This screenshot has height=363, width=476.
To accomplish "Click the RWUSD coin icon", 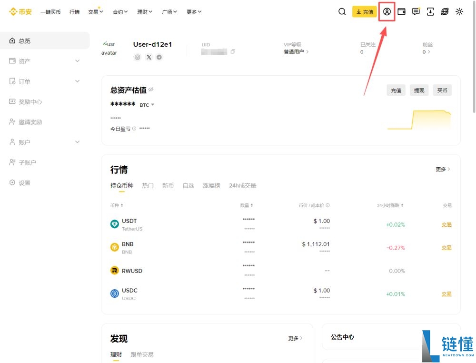I will [x=114, y=271].
